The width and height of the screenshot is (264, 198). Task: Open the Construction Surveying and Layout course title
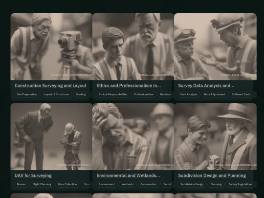pos(50,86)
